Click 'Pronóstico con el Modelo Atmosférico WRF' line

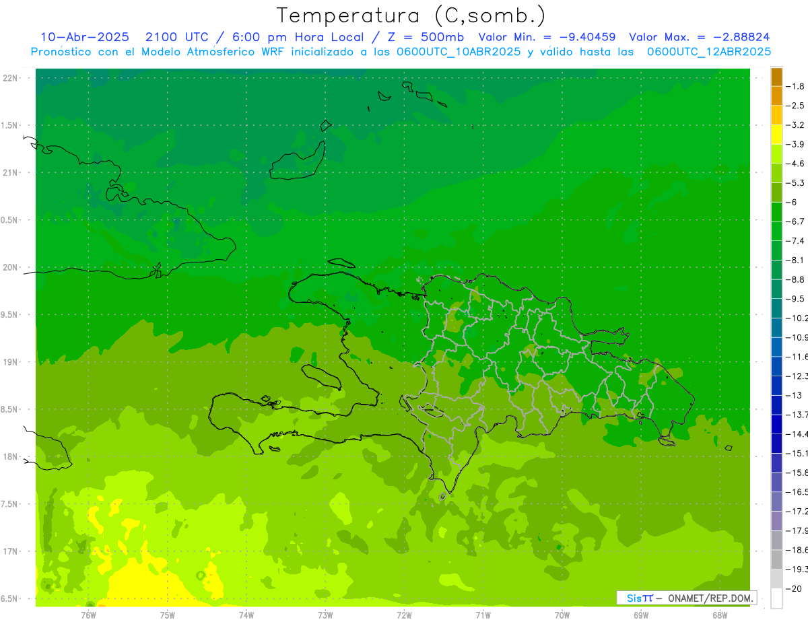coord(157,52)
